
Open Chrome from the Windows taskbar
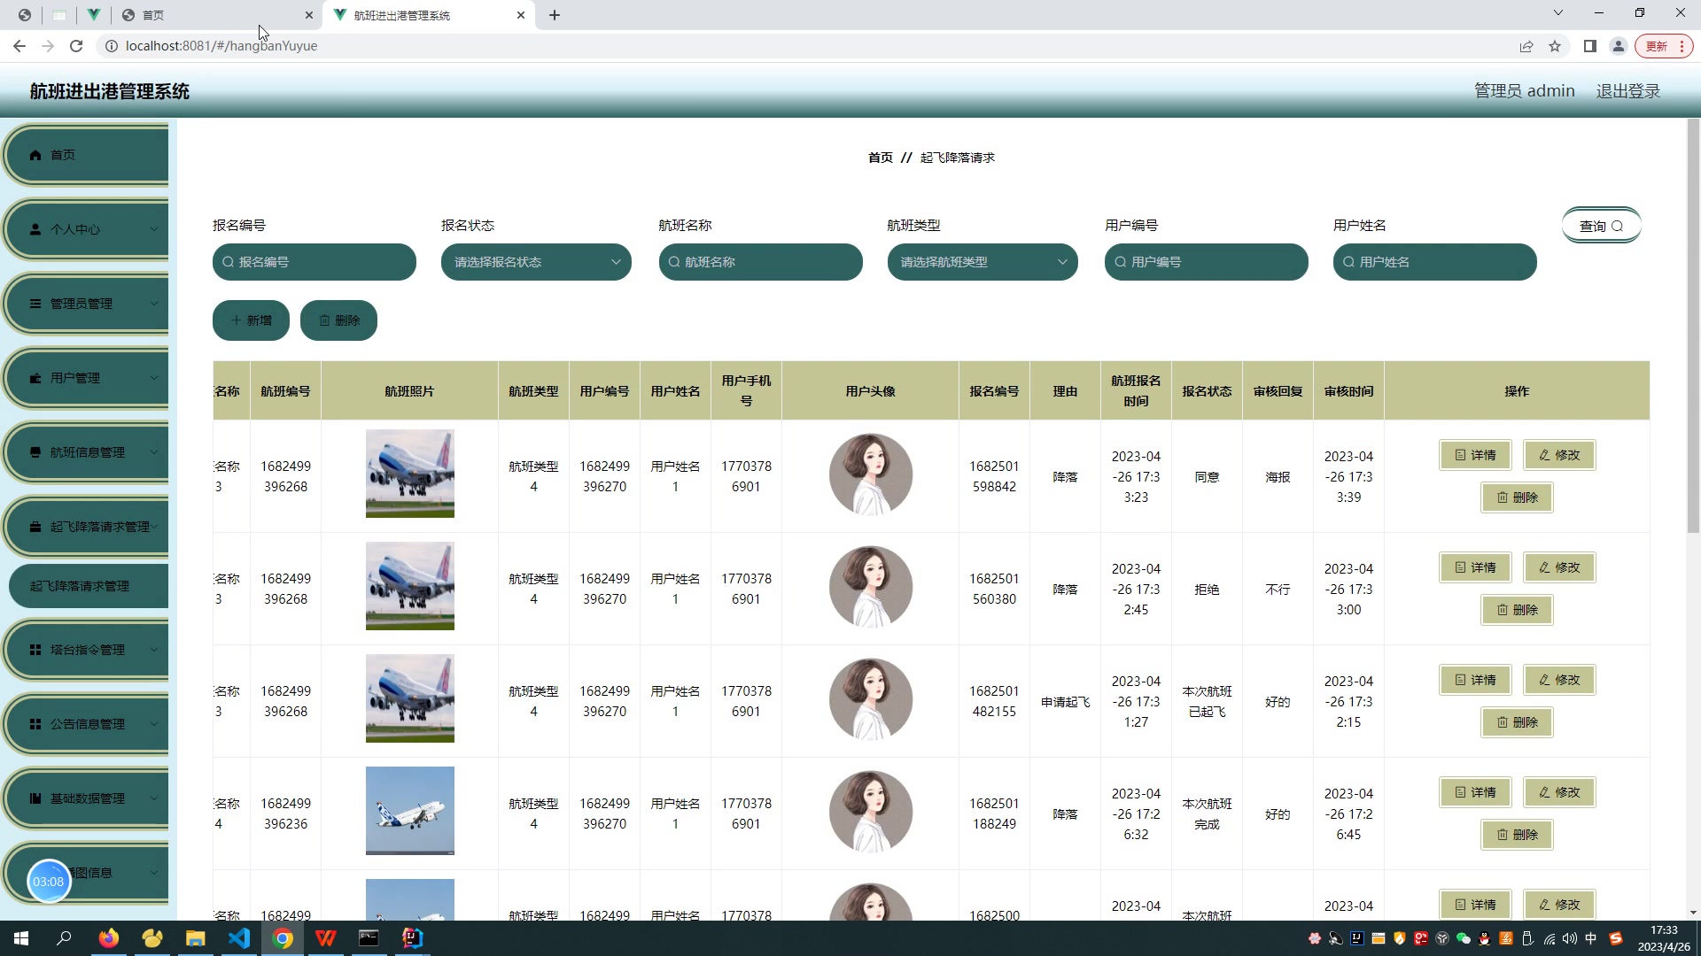tap(283, 938)
